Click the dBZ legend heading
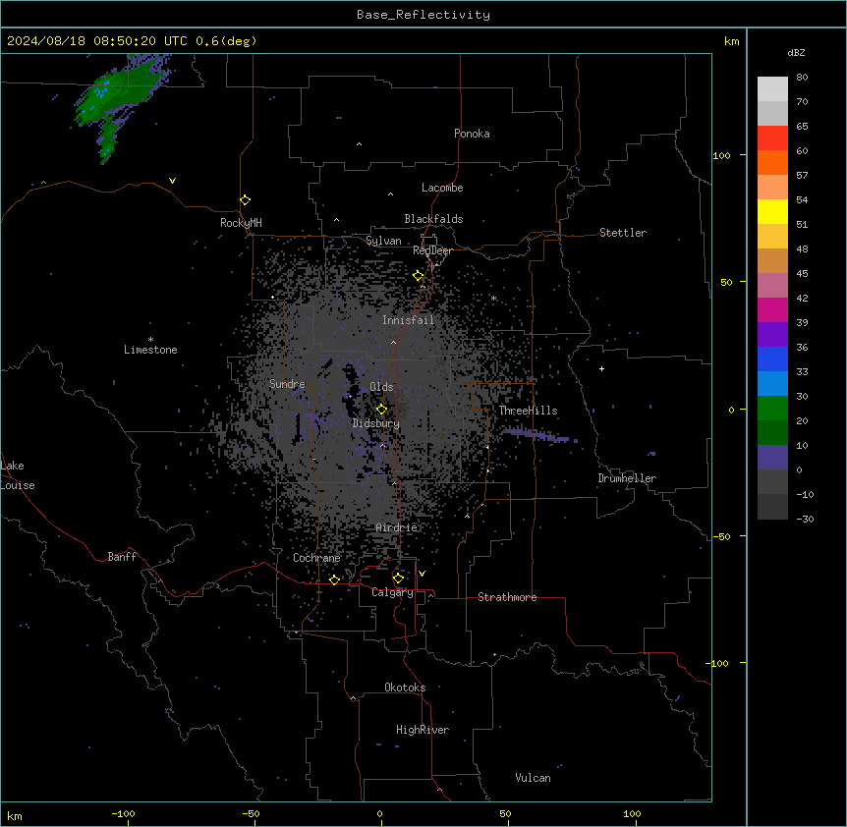 click(x=796, y=52)
